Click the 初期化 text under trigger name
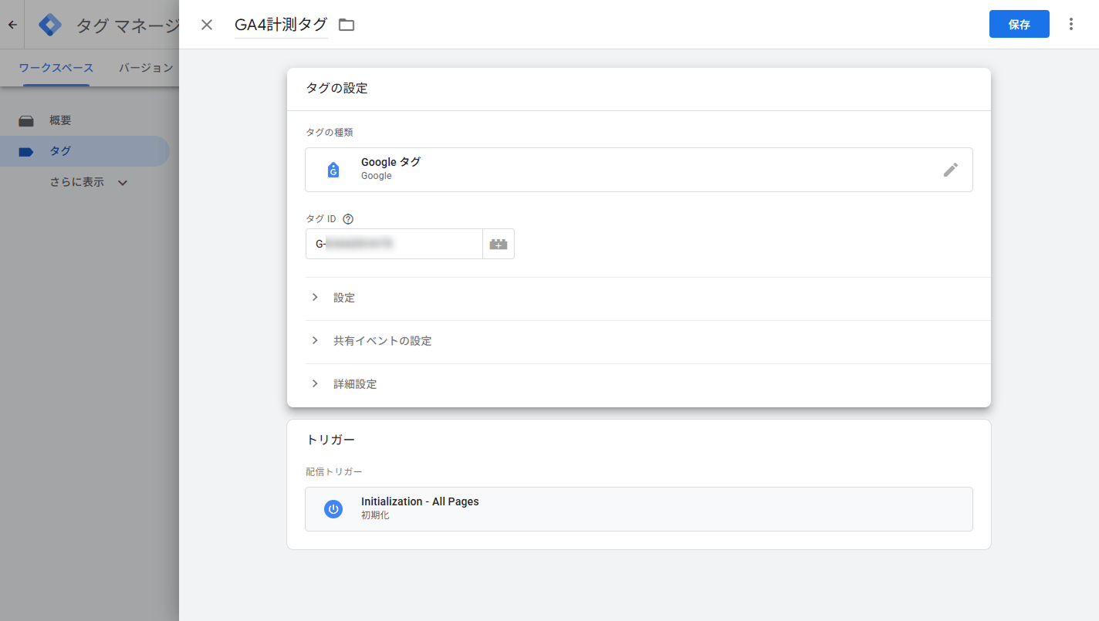 [375, 515]
